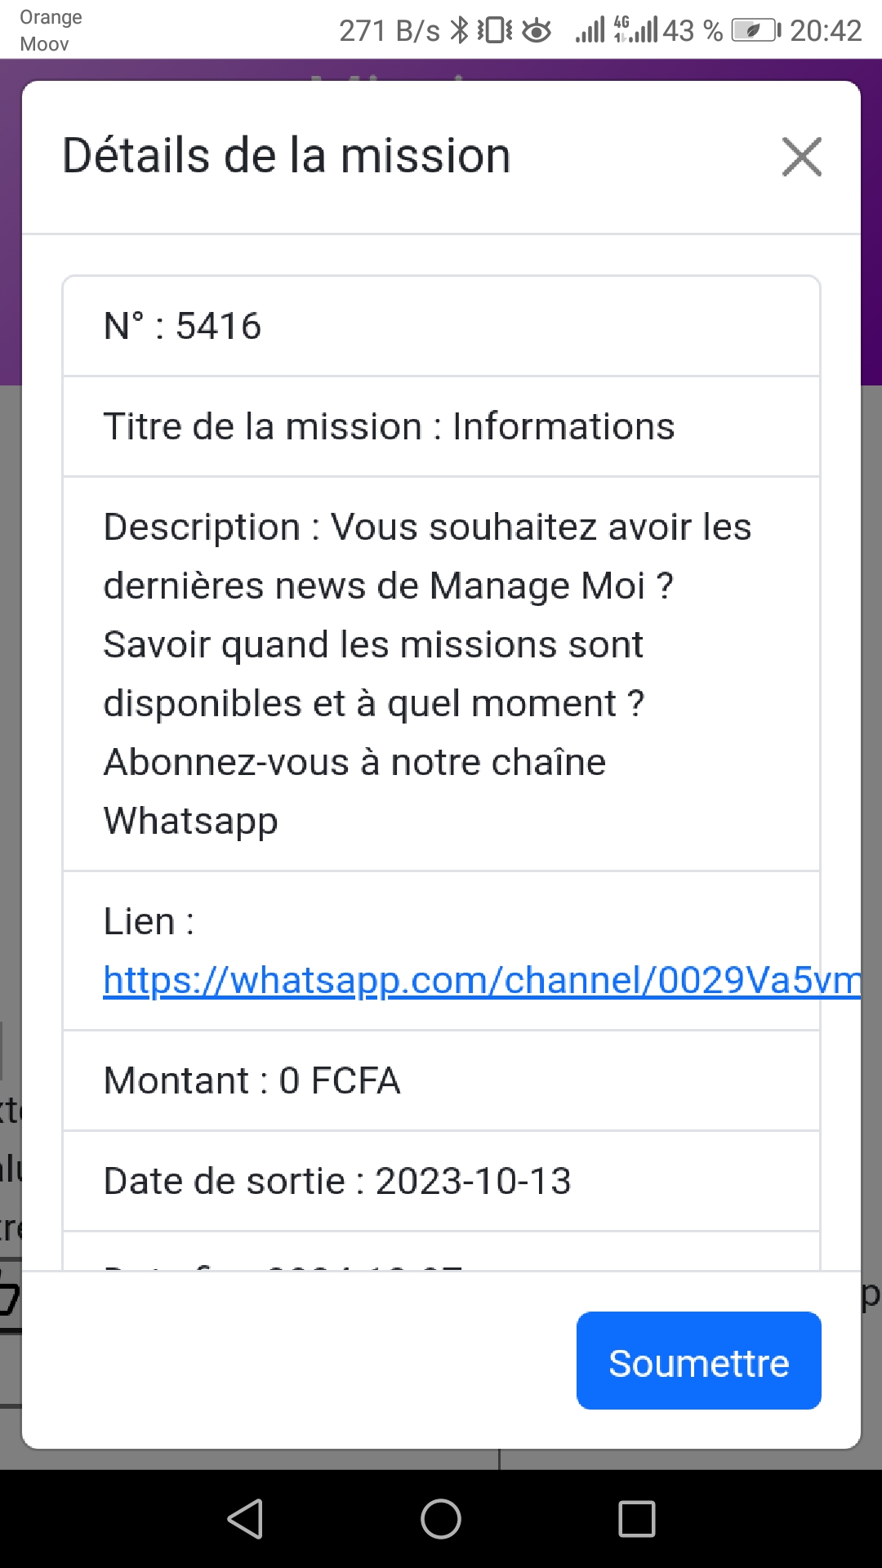This screenshot has width=882, height=1568.
Task: Tap the Montant 0 FCFA row
Action: pos(441,1080)
